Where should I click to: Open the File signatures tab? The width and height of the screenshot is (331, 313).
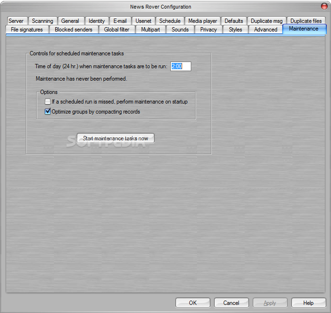27,30
